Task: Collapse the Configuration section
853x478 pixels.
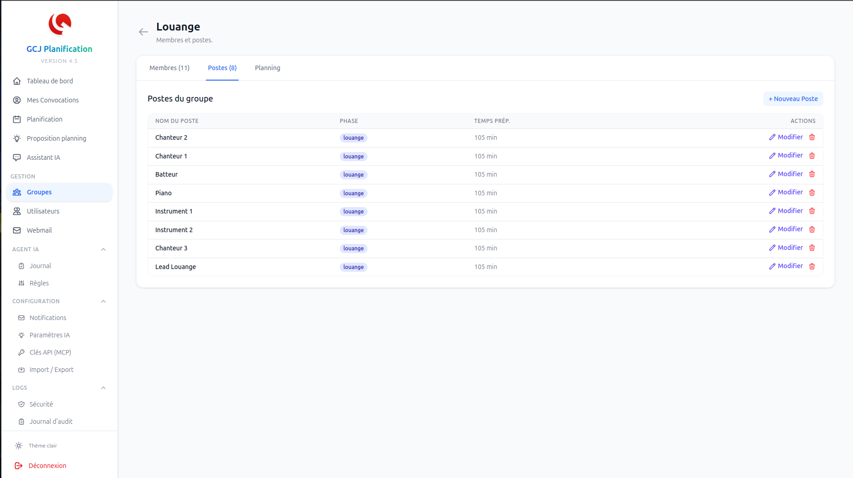Action: 103,301
